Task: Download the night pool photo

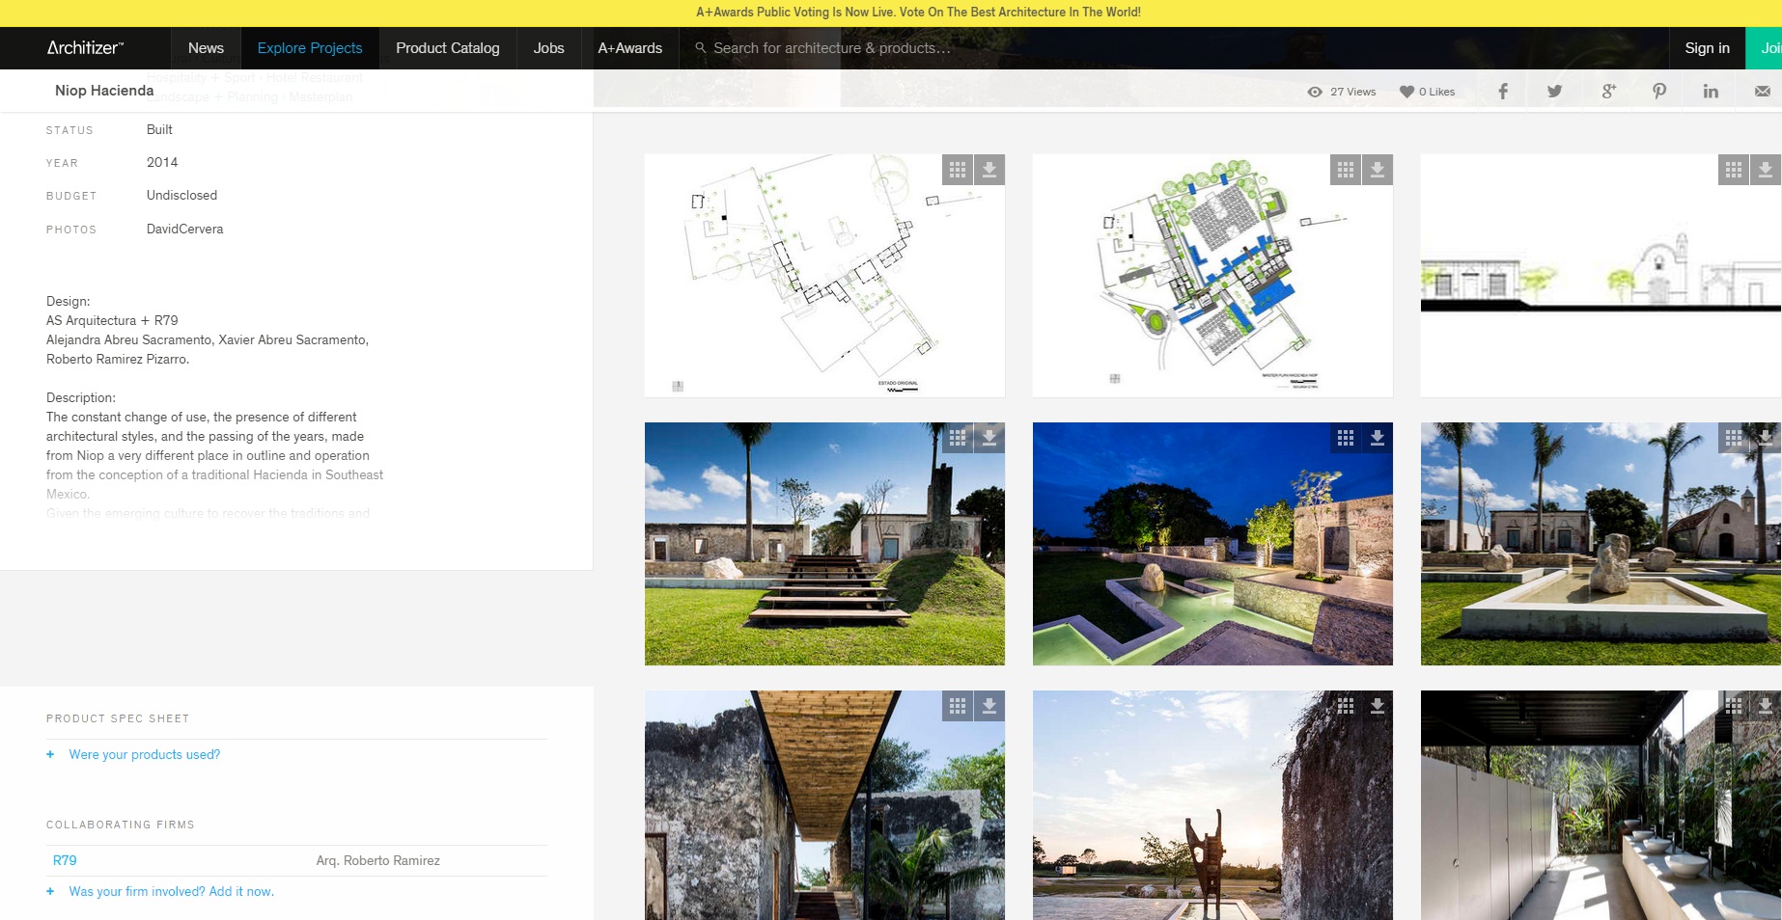Action: (1378, 438)
